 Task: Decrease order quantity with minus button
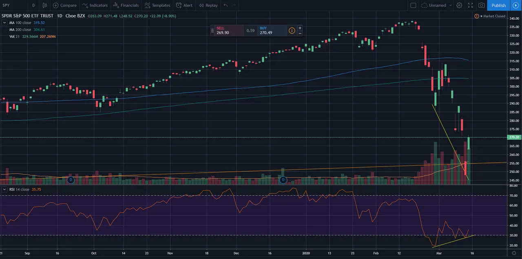(300, 33)
